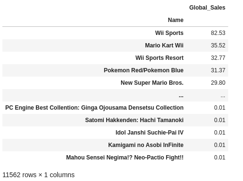
Task: Click the ellipsis in the Global_Sales column
Action: point(223,96)
